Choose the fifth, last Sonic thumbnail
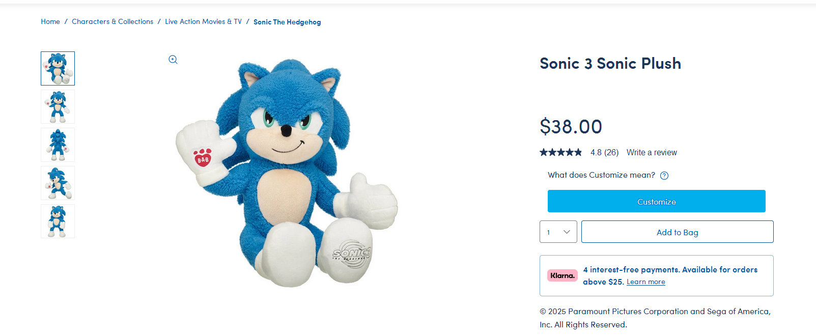Screen dimensions: 816x335 58,221
